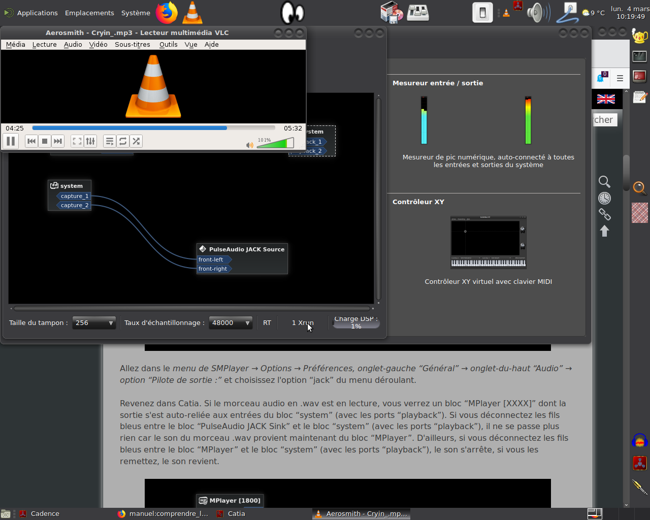Click the Charge DSP load bar
The height and width of the screenshot is (520, 650).
tap(356, 322)
